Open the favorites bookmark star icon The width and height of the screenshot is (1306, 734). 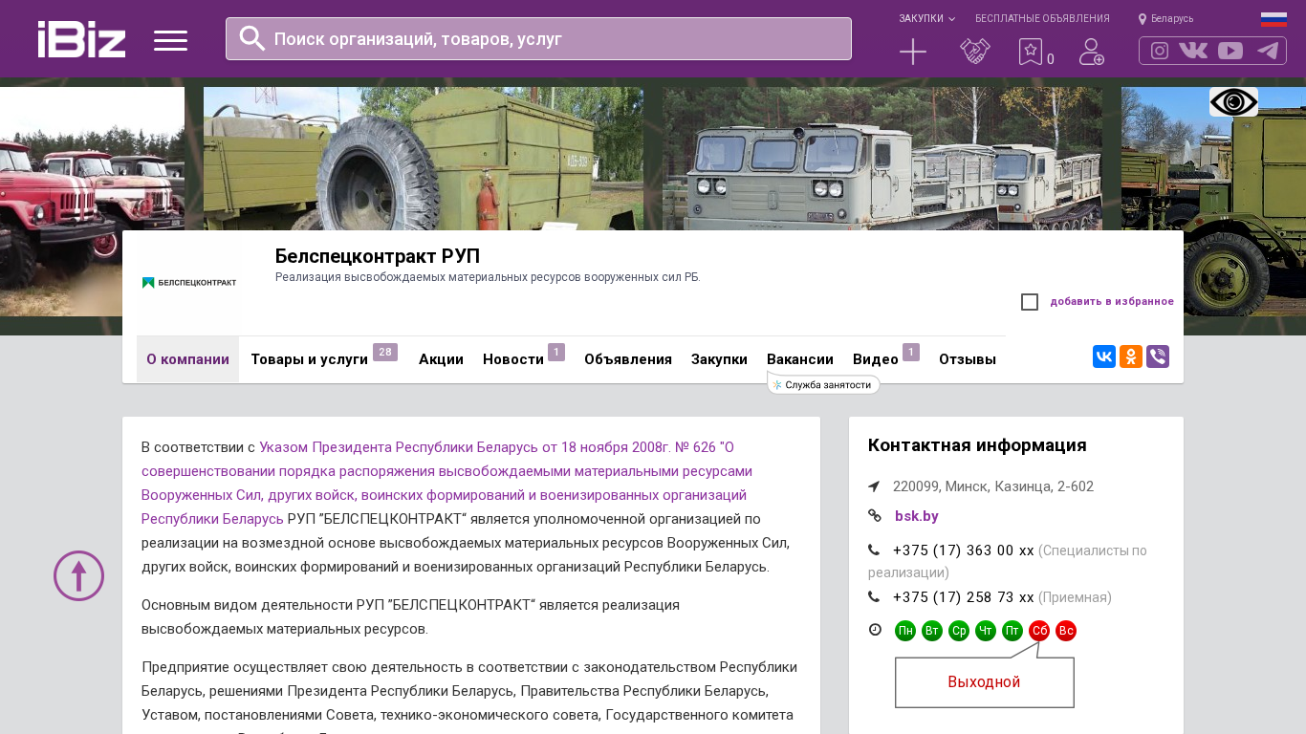1030,52
